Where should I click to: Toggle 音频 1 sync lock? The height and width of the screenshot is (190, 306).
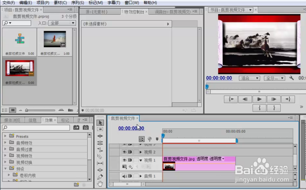click(130, 176)
